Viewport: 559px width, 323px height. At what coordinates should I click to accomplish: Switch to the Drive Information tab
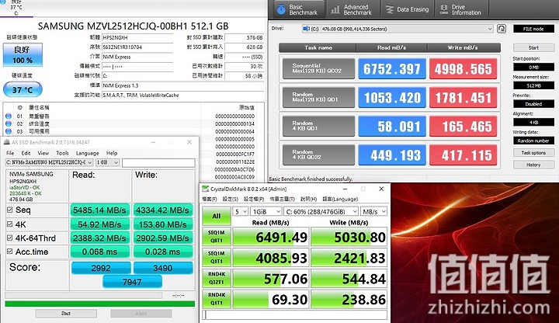click(461, 9)
